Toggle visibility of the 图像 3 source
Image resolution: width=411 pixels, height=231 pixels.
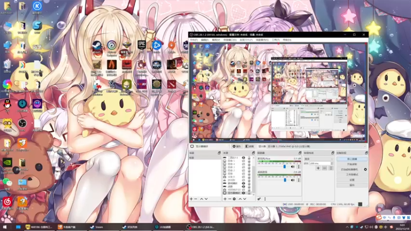[244, 167]
